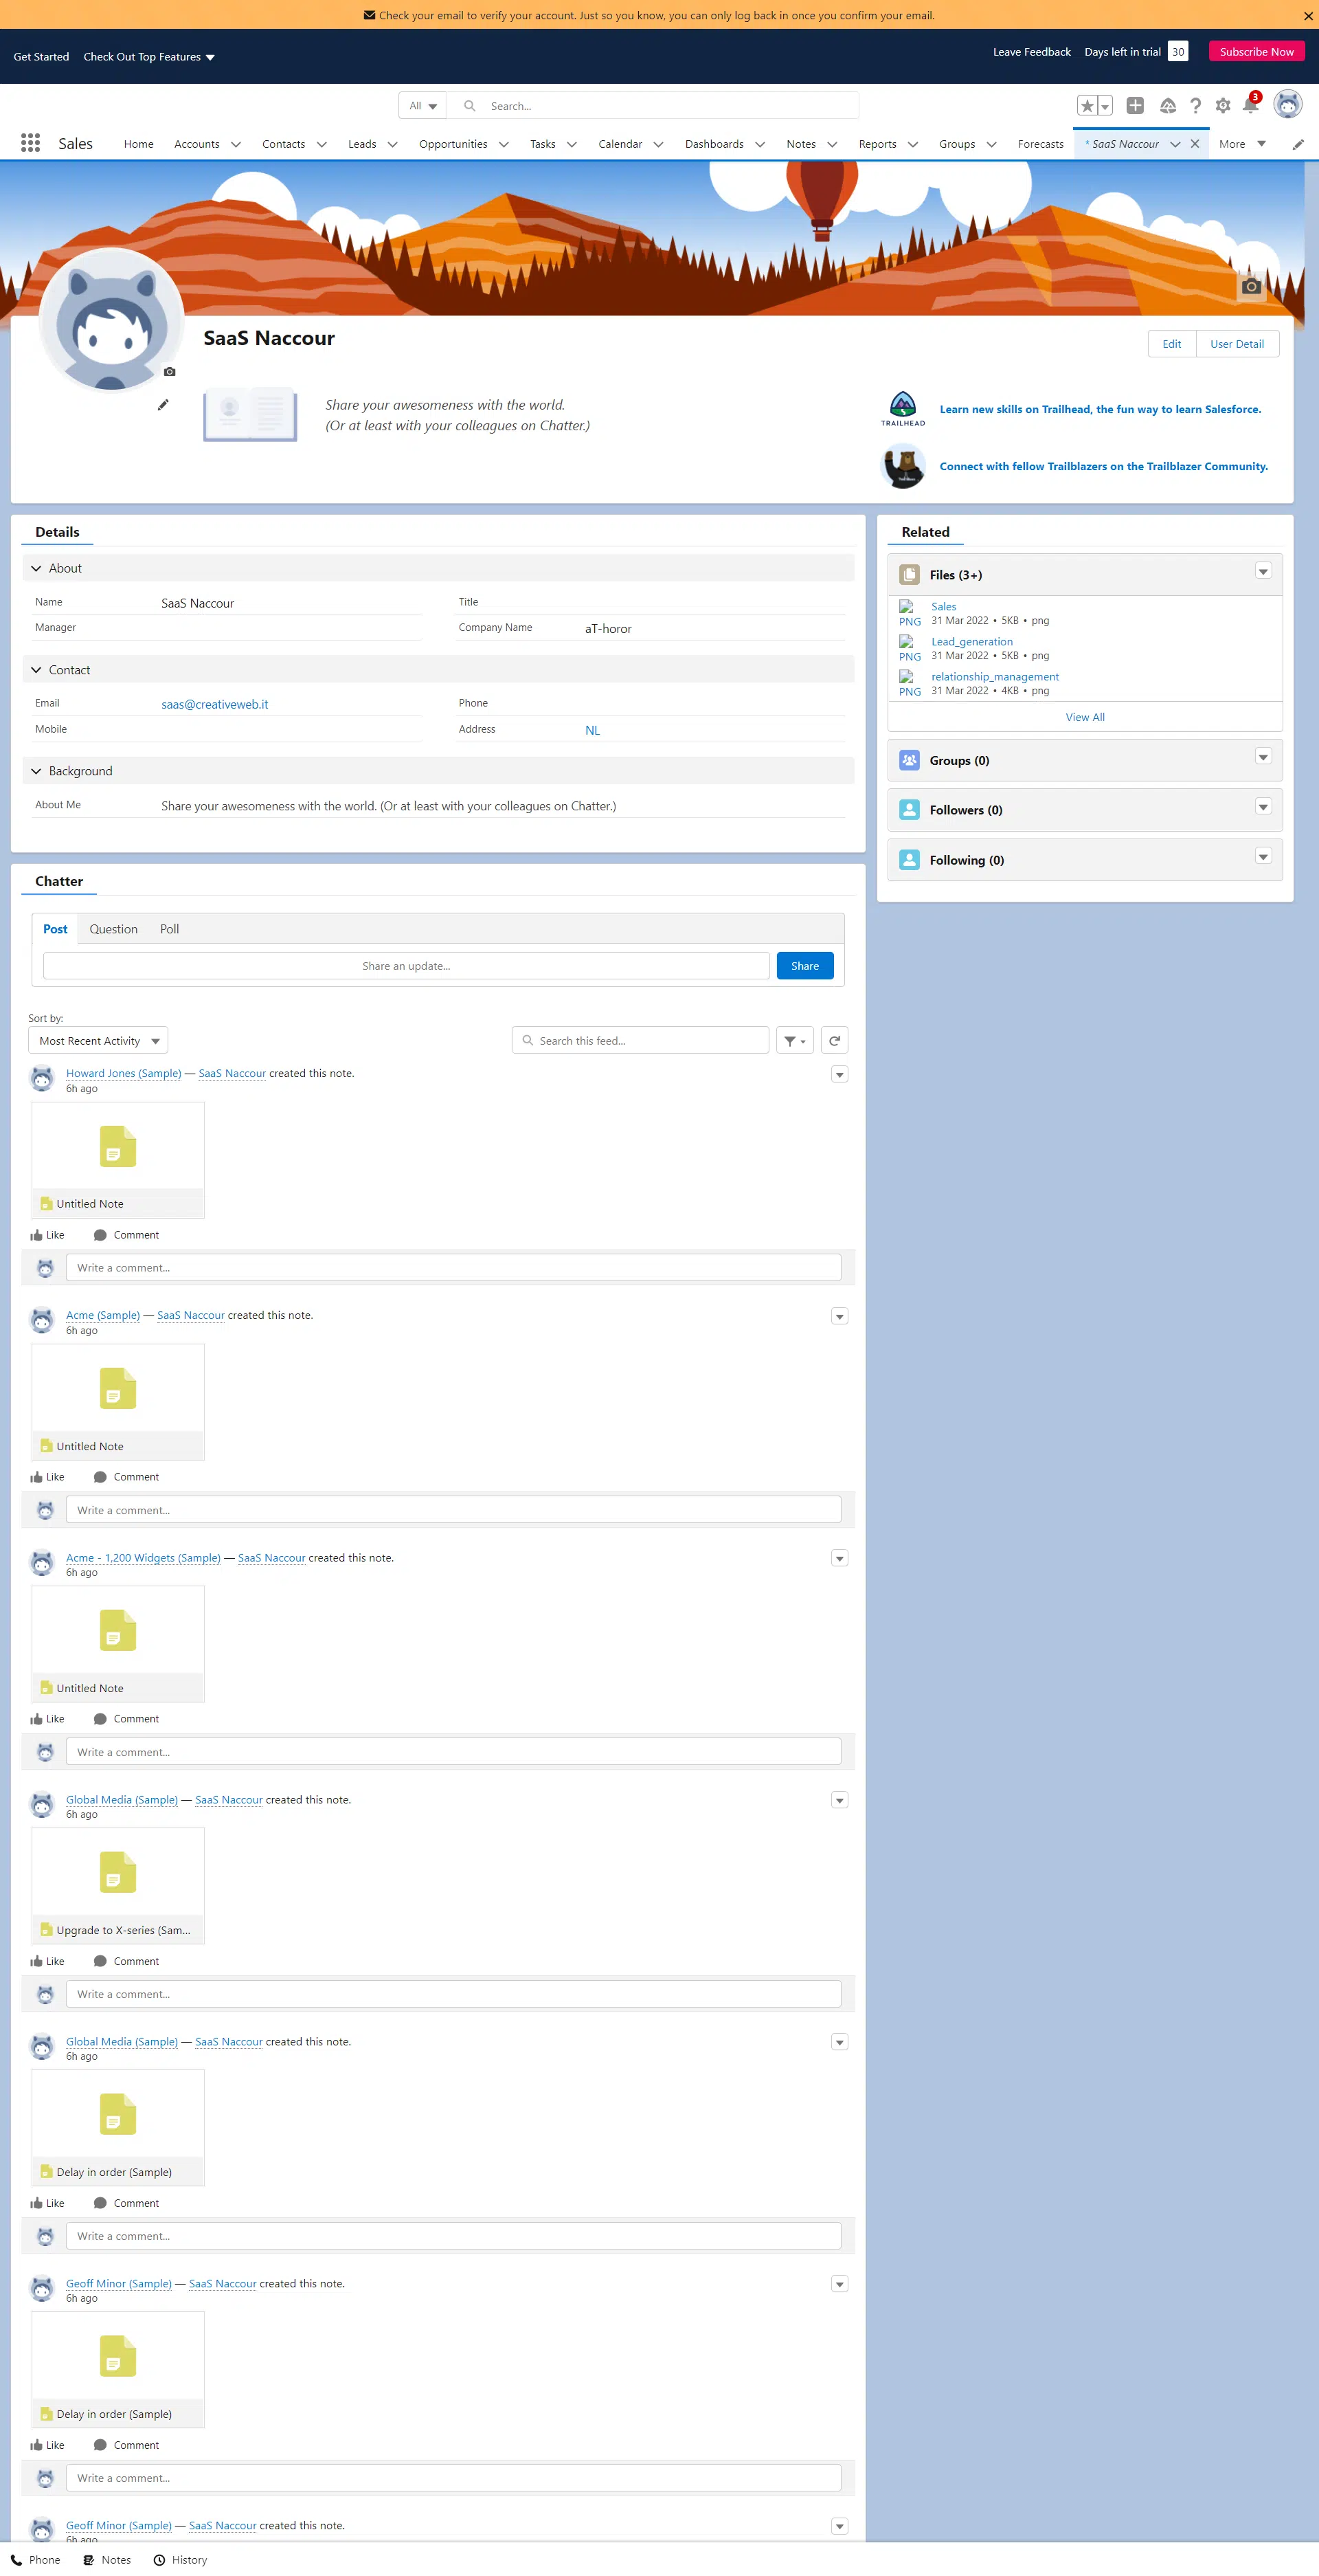
Task: Open the feed filter icon
Action: 794,1040
